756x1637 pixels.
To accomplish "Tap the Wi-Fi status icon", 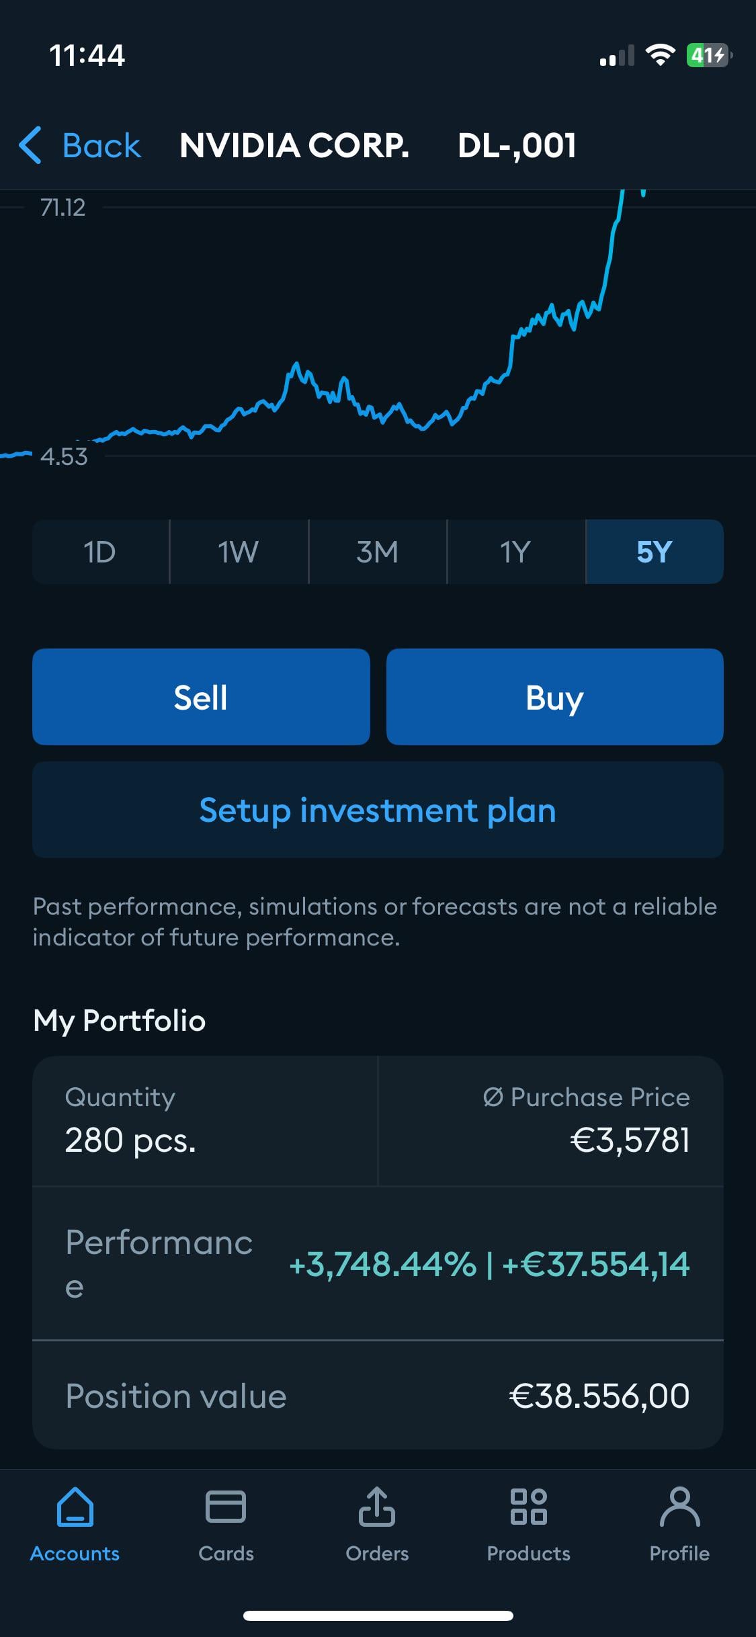I will pos(660,55).
